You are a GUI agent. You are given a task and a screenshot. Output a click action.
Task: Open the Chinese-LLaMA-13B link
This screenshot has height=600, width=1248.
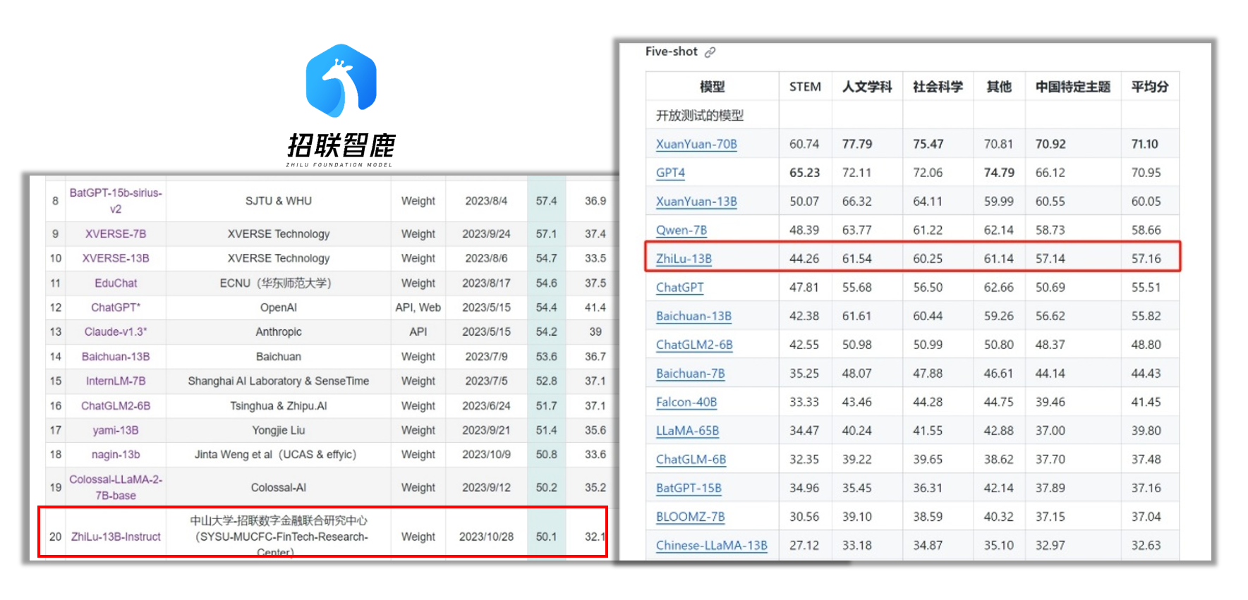click(x=711, y=545)
